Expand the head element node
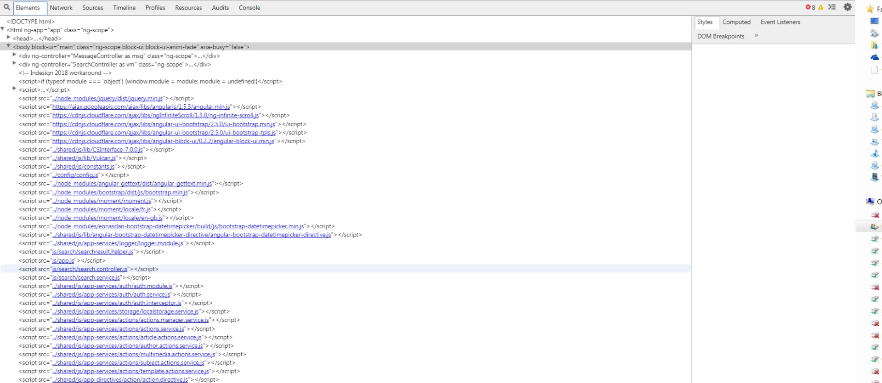The image size is (882, 383). [9, 38]
